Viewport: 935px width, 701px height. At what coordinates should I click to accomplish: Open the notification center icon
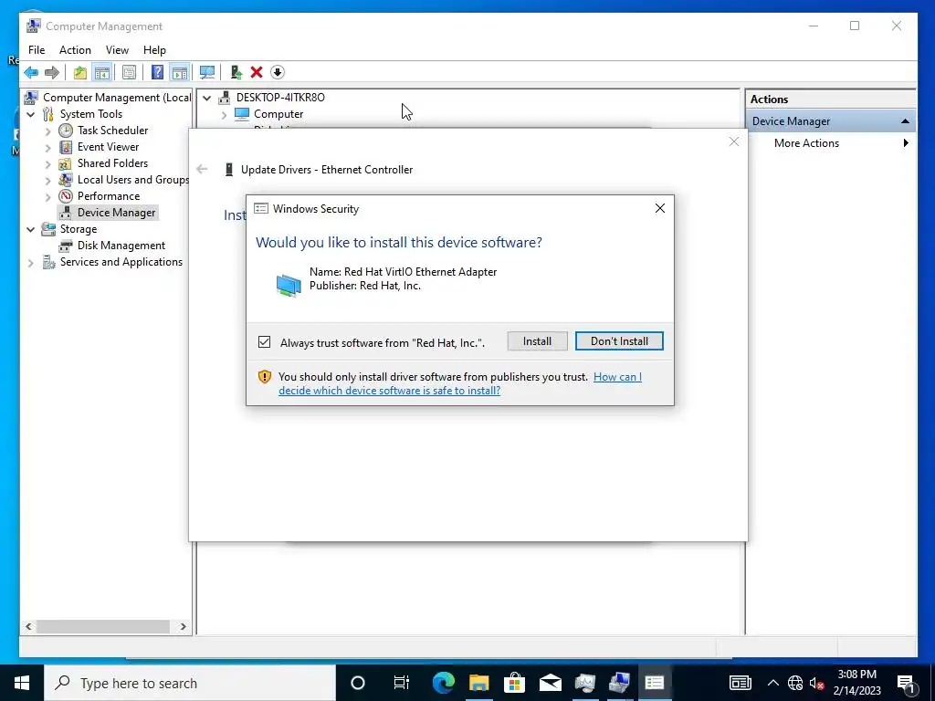pyautogui.click(x=907, y=683)
